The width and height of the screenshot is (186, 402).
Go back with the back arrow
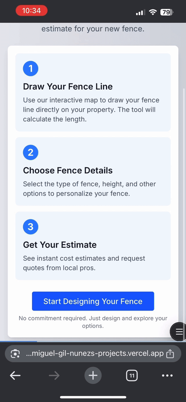[15, 376]
